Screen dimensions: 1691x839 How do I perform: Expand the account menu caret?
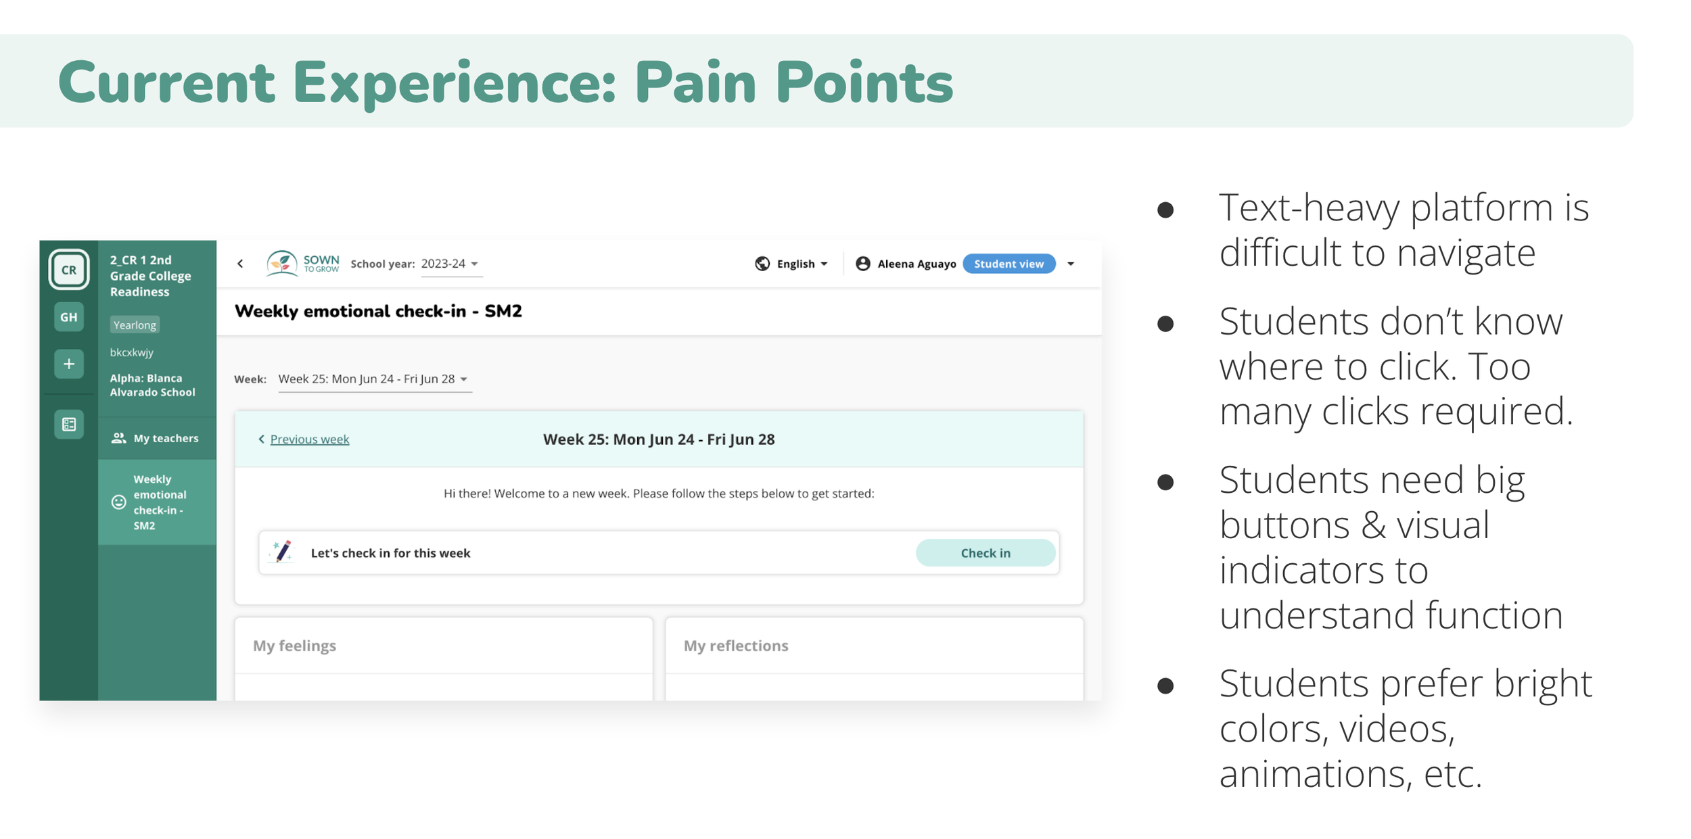[1071, 264]
